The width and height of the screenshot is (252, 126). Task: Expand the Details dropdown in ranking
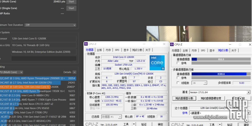(x=74, y=72)
